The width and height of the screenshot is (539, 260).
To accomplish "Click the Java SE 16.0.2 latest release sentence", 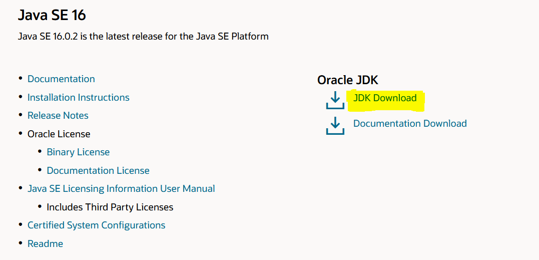I will pyautogui.click(x=143, y=37).
